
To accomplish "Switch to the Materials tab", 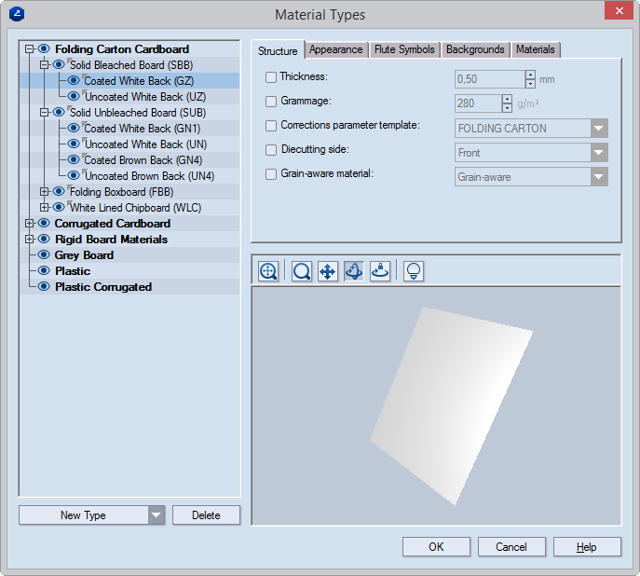I will pyautogui.click(x=535, y=49).
